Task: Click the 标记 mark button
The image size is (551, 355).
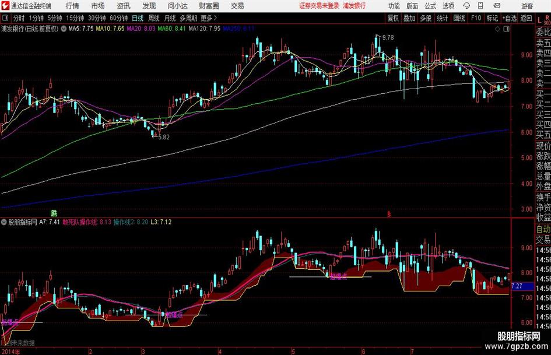Action: click(x=492, y=18)
